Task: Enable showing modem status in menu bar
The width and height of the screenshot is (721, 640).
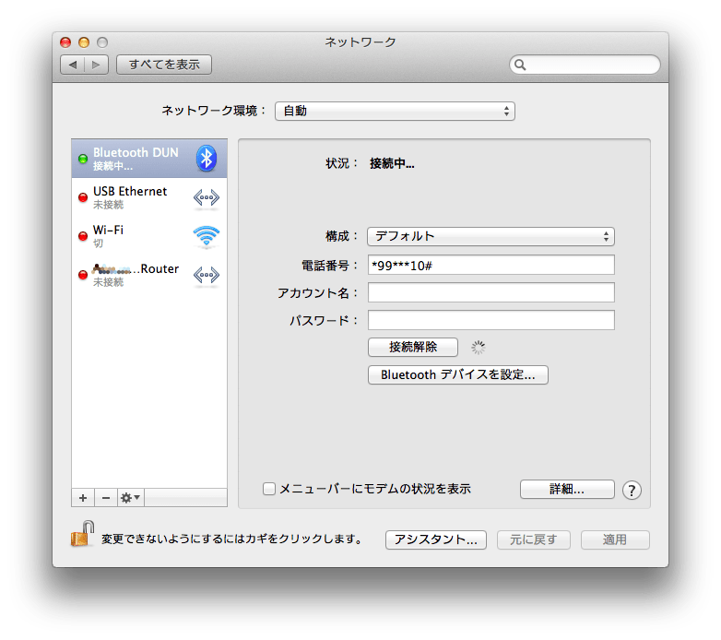Action: coord(269,490)
